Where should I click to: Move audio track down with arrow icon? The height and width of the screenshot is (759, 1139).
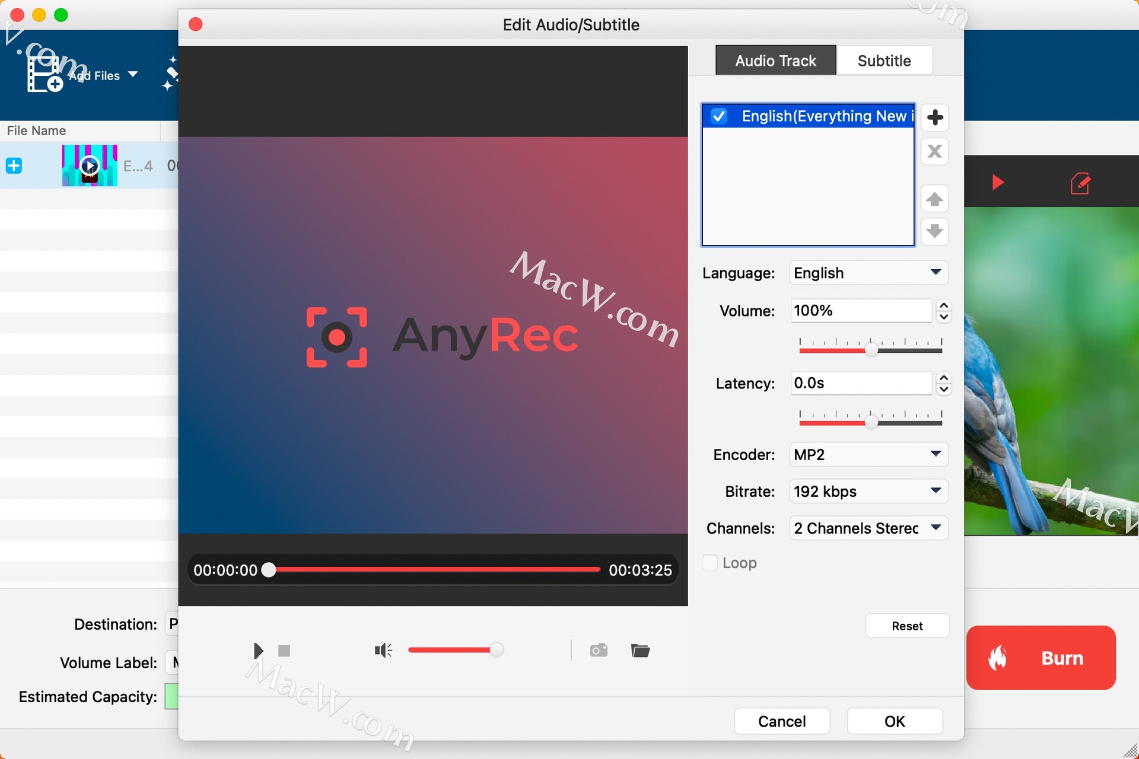[x=934, y=231]
